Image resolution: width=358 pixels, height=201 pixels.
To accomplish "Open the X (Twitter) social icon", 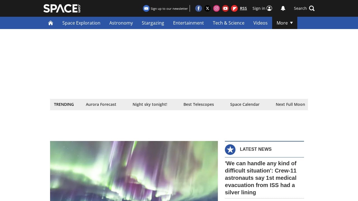I will coord(208,8).
